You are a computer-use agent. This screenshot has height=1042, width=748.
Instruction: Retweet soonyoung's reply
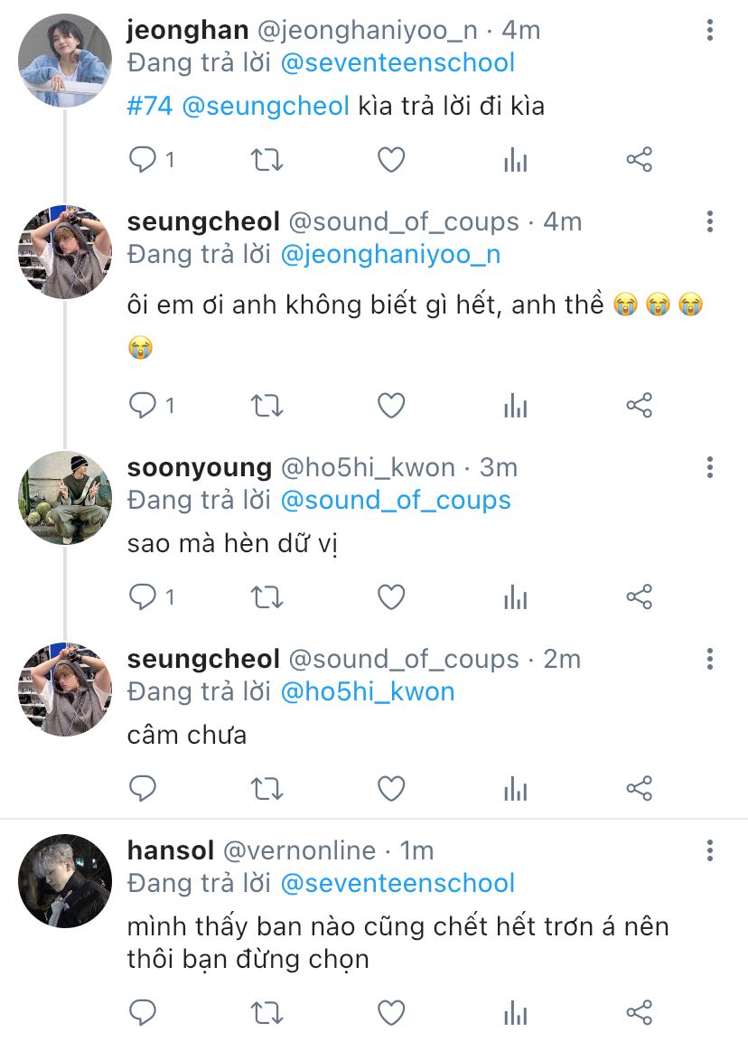point(266,596)
